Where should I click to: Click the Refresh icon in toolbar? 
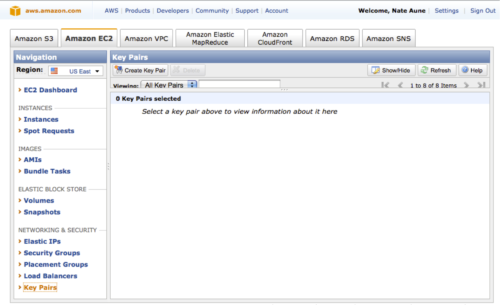pos(425,70)
